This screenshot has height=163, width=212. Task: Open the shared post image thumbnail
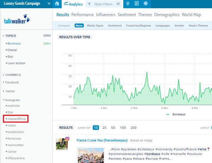(x=91, y=155)
